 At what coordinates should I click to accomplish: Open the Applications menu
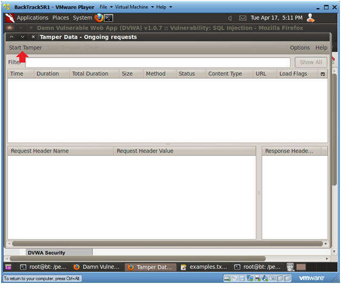(33, 18)
